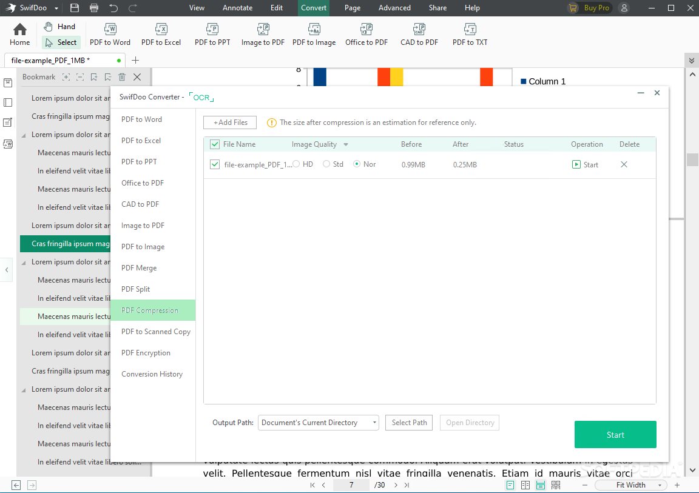The image size is (699, 493).
Task: Go to Home in ribbon
Action: tap(19, 35)
